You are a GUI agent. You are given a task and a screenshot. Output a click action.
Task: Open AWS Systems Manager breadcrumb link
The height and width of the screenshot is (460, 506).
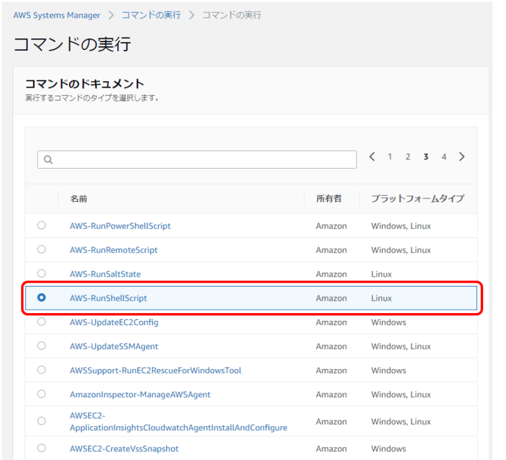pyautogui.click(x=57, y=15)
